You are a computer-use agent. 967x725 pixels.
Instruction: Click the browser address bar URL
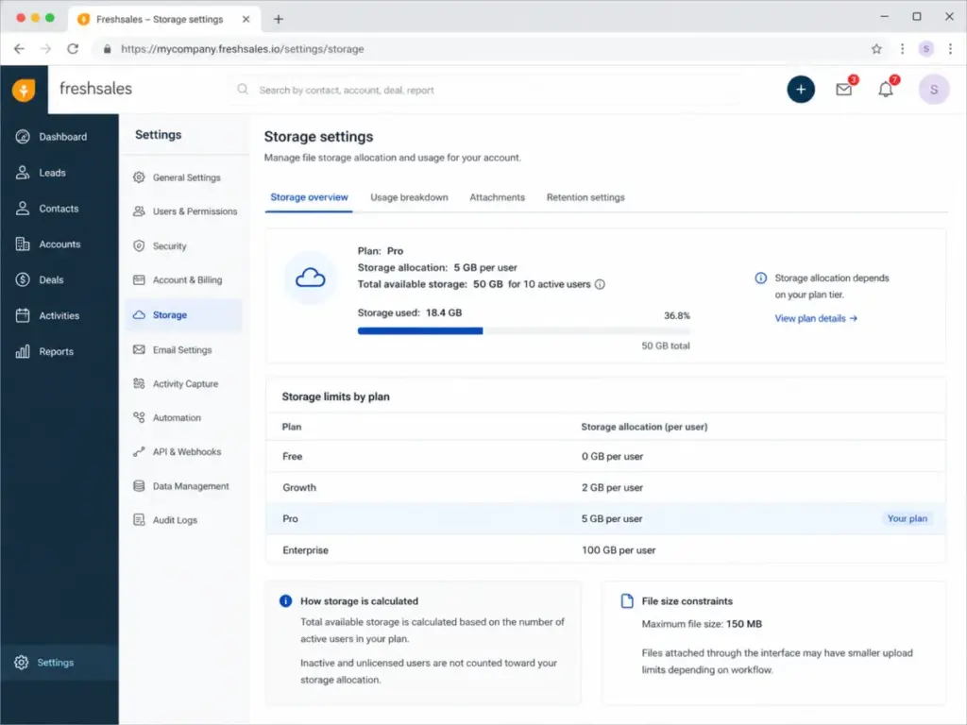click(x=243, y=49)
